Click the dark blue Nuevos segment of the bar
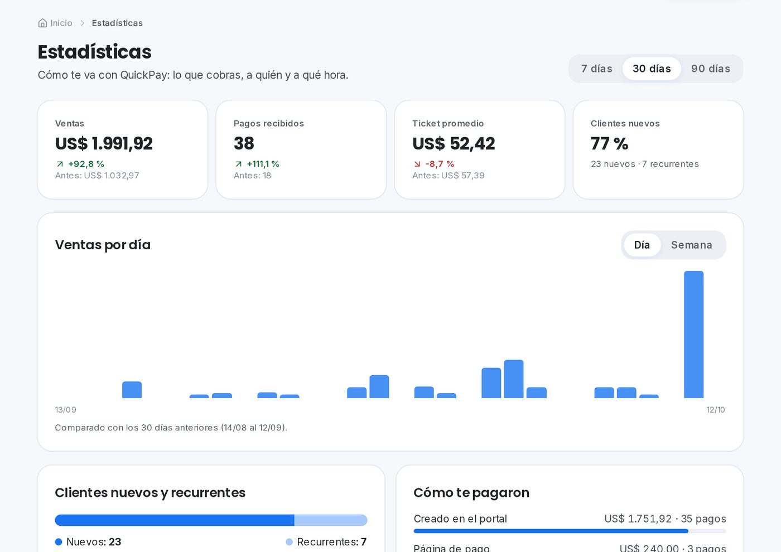Screen dimensions: 781x552 click(175, 520)
